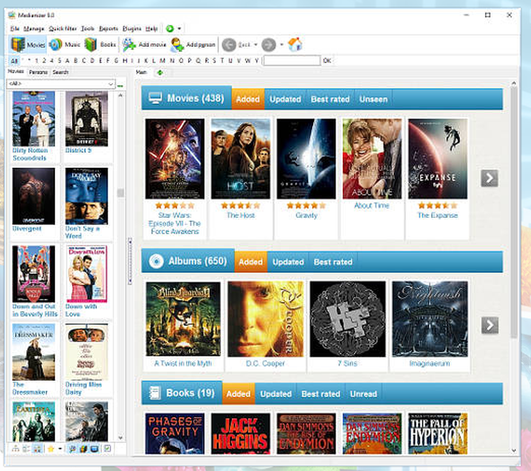This screenshot has height=471, width=531.
Task: Open the Home page house icon
Action: pos(295,45)
